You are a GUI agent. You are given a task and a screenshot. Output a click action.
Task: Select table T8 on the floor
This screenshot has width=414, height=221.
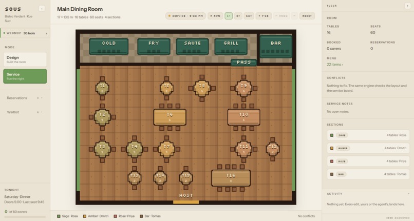[x=202, y=88]
